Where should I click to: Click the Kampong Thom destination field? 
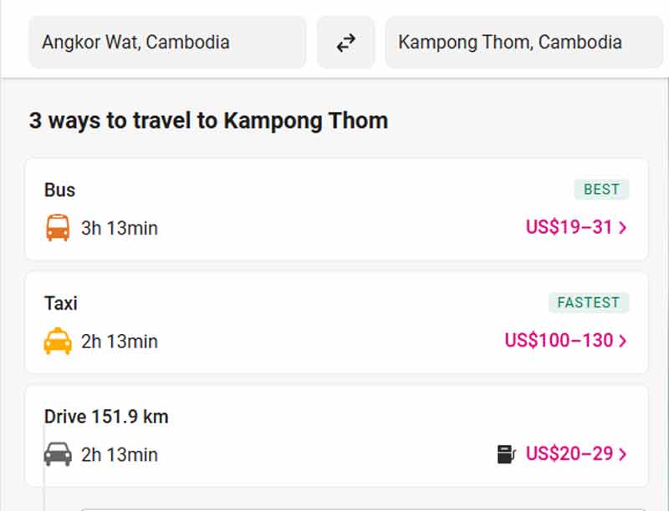tap(523, 42)
